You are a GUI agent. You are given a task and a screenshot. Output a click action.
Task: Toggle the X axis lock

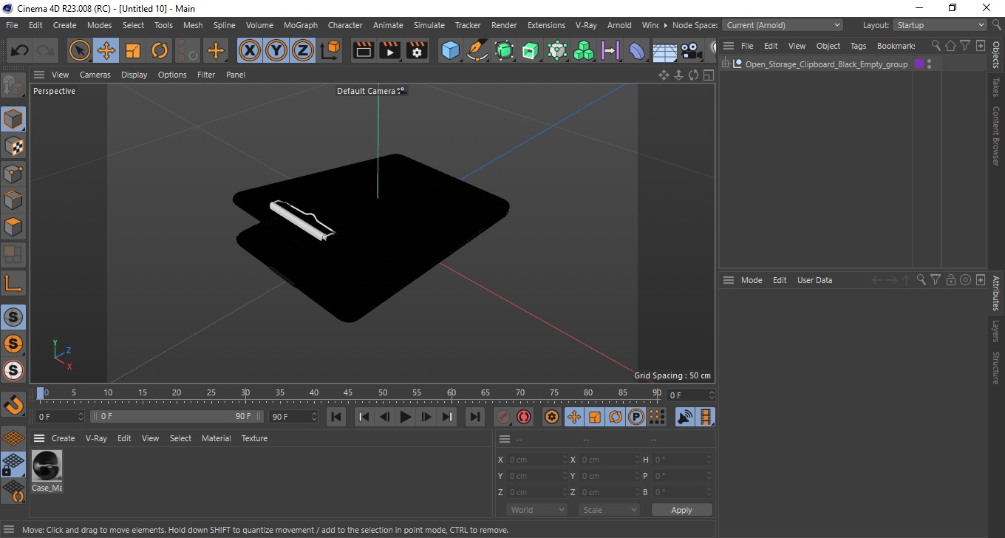point(250,51)
